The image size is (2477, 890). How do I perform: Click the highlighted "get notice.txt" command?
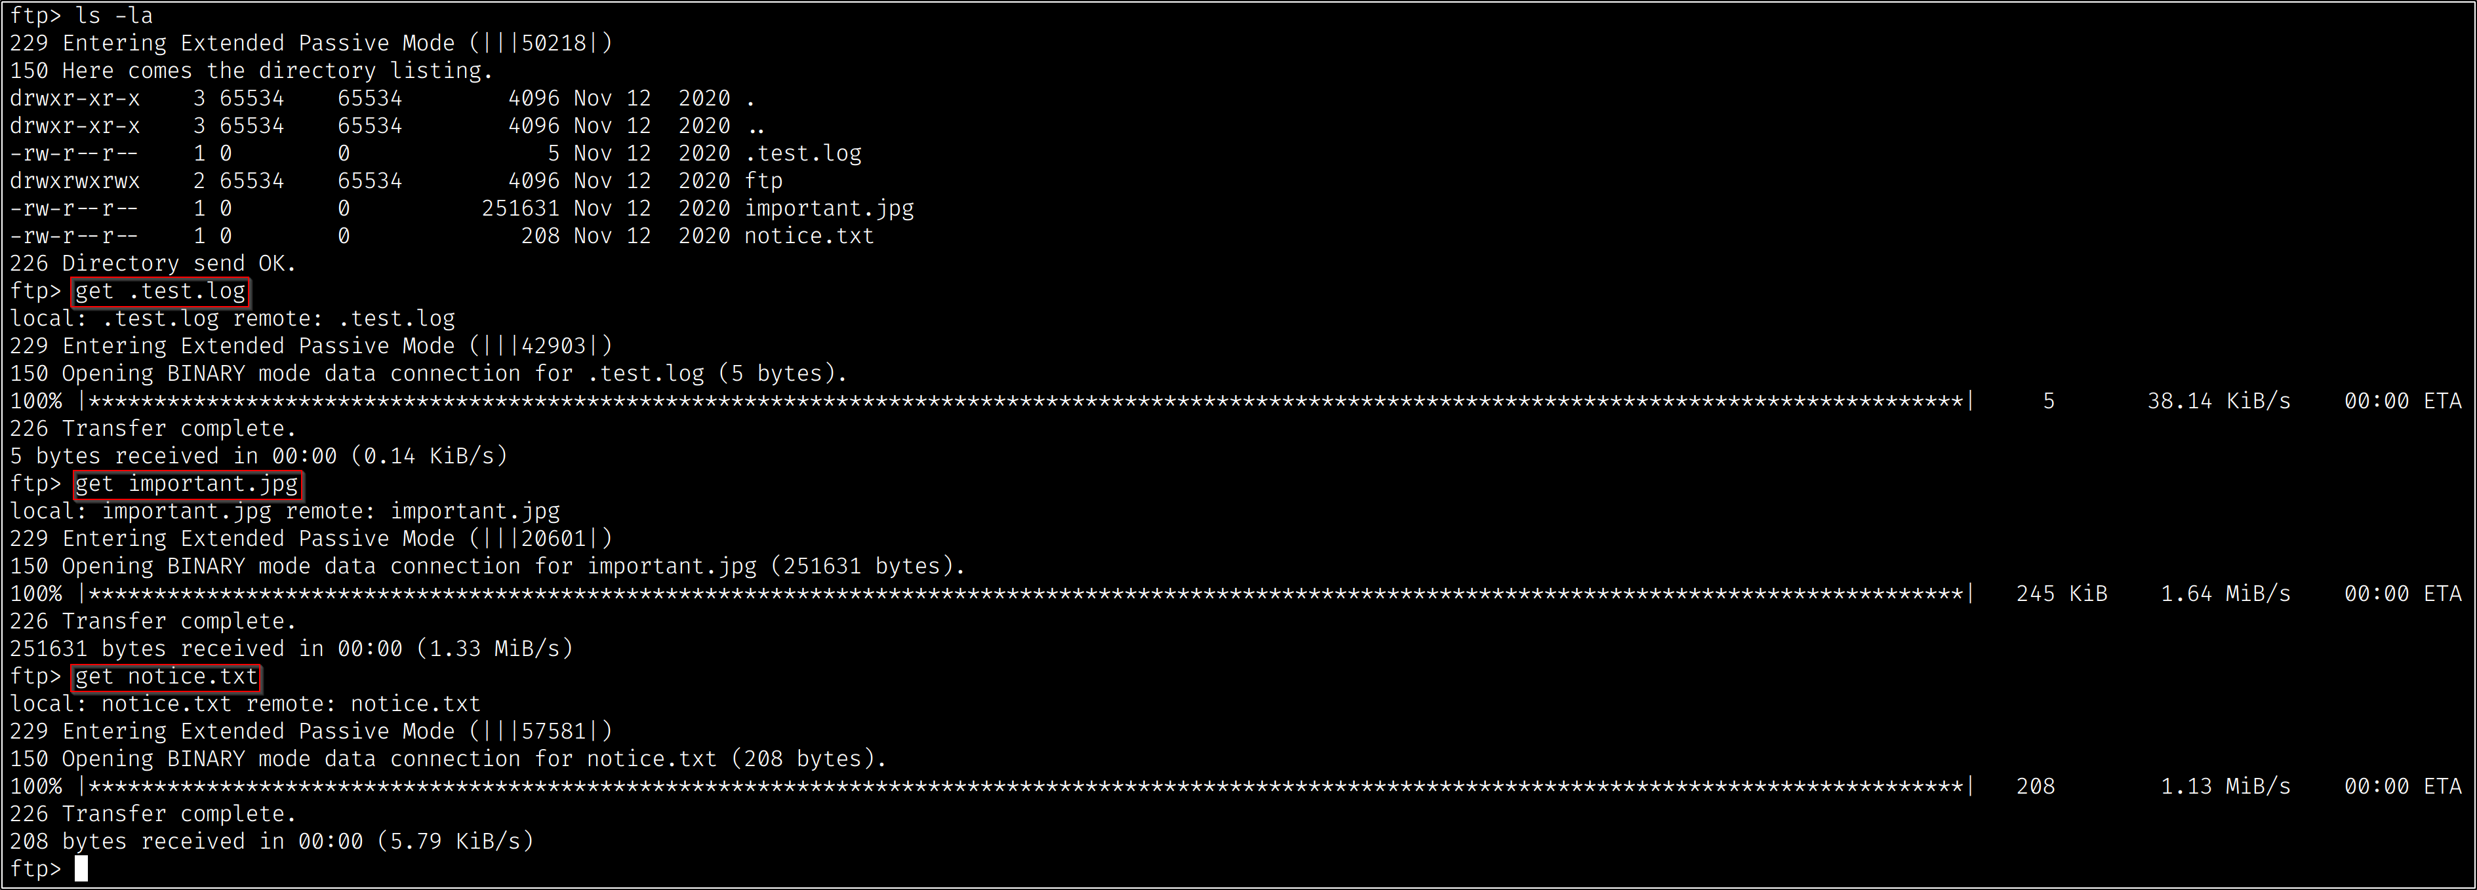coord(167,676)
